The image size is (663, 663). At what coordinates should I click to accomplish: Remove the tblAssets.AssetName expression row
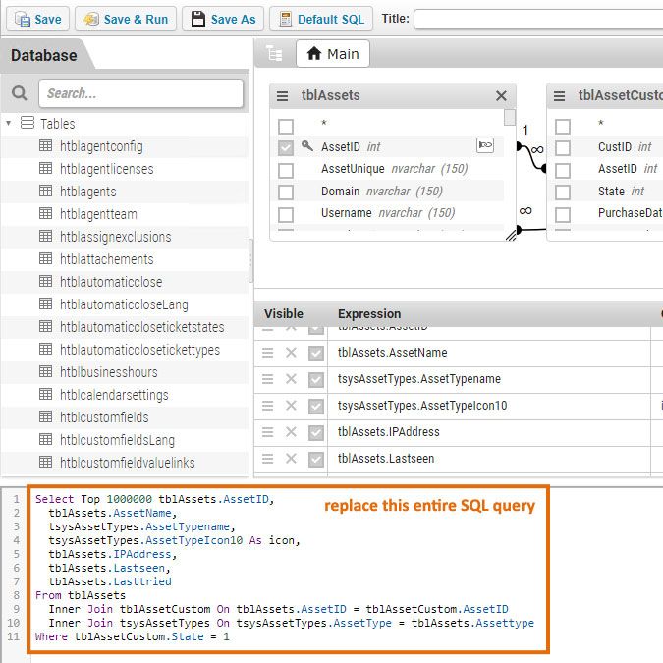pos(291,353)
